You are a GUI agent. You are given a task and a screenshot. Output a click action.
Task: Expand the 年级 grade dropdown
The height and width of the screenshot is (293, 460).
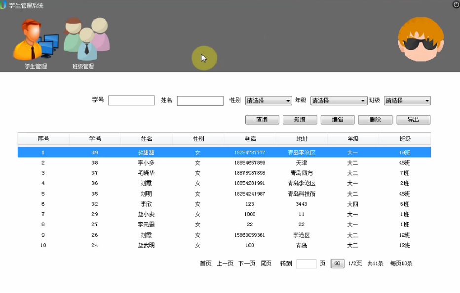click(339, 100)
